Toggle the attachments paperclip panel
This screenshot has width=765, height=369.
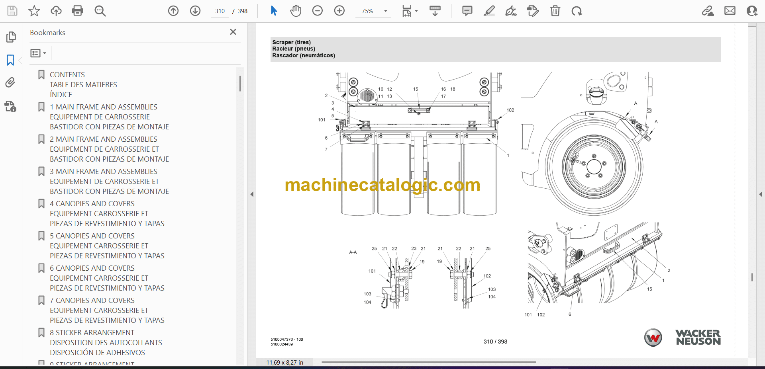(10, 82)
